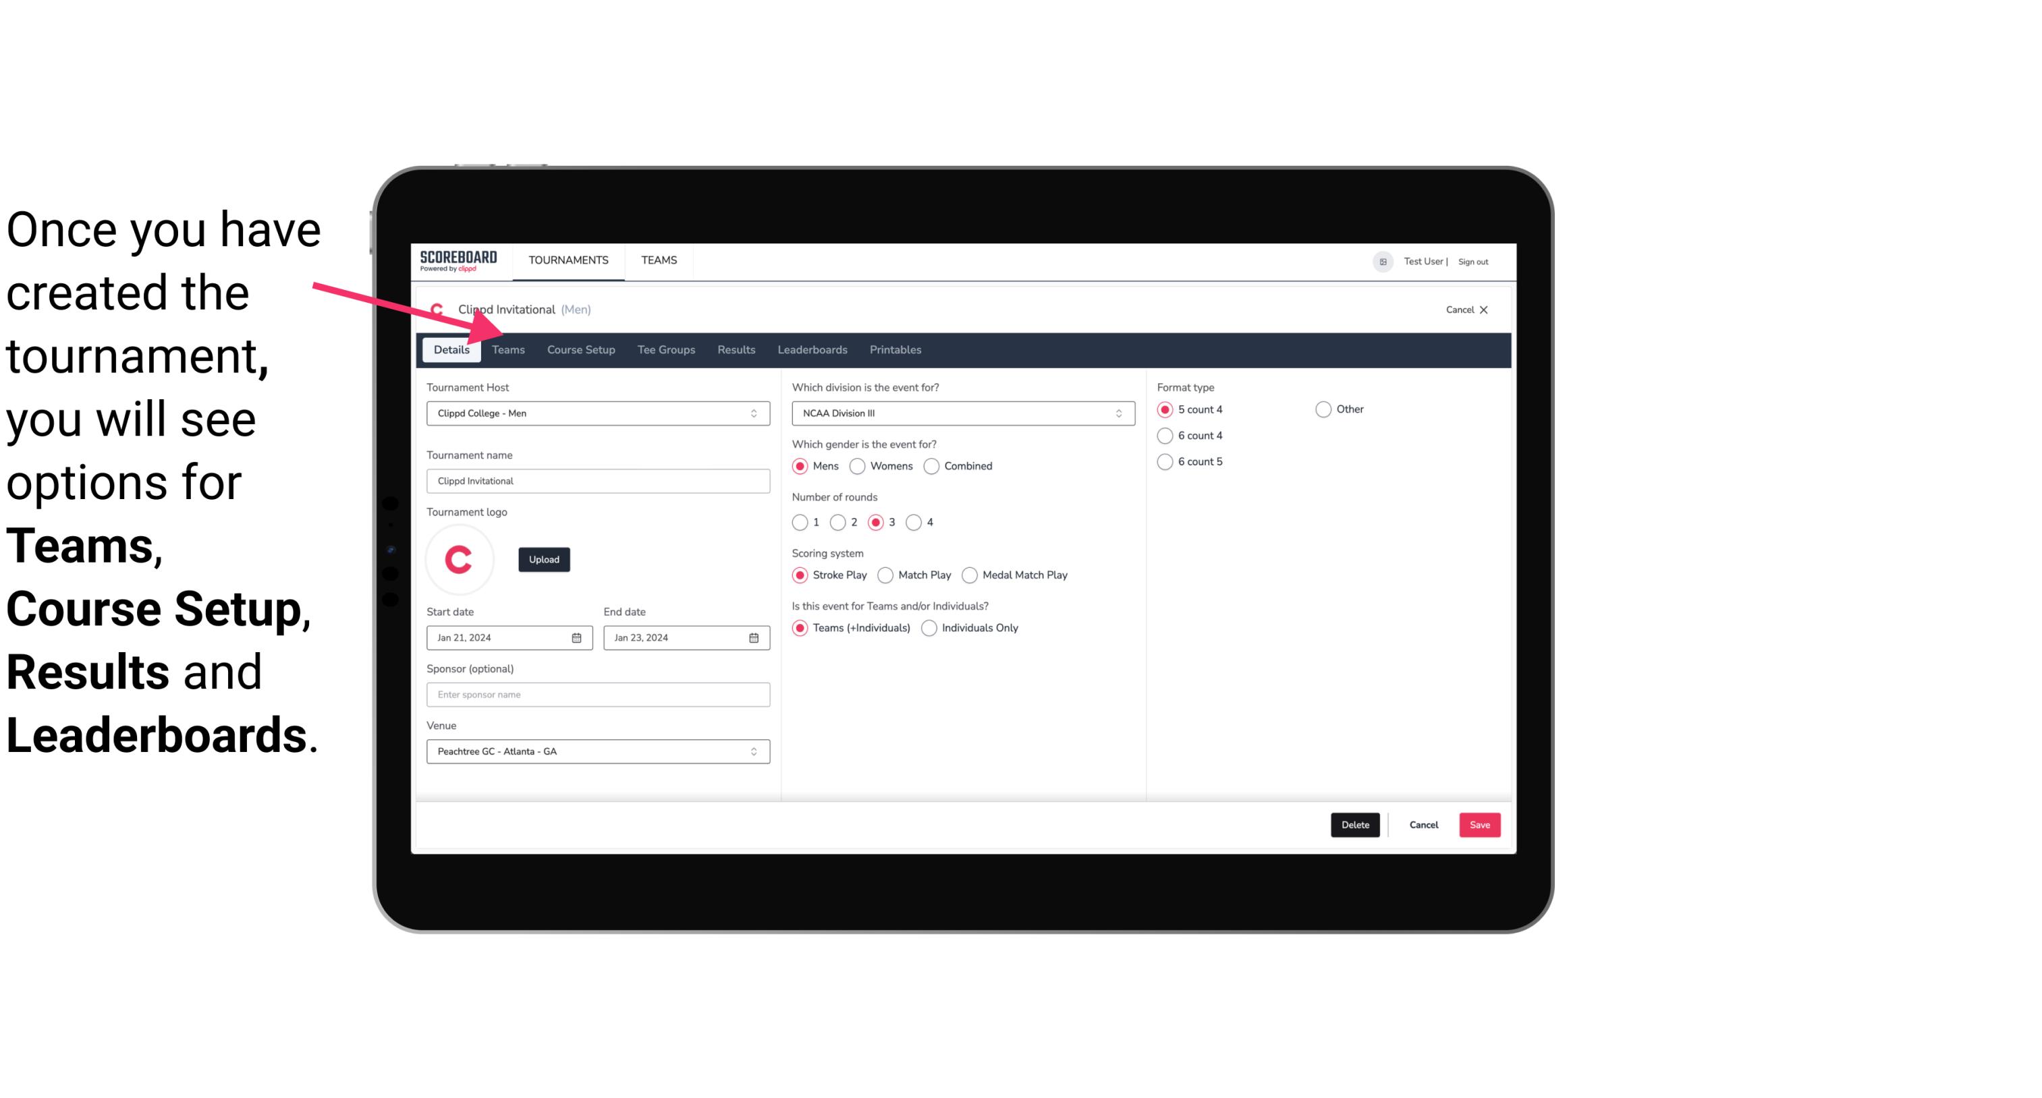Select 2 rounds radio button
The image size is (2042, 1098).
coord(842,522)
